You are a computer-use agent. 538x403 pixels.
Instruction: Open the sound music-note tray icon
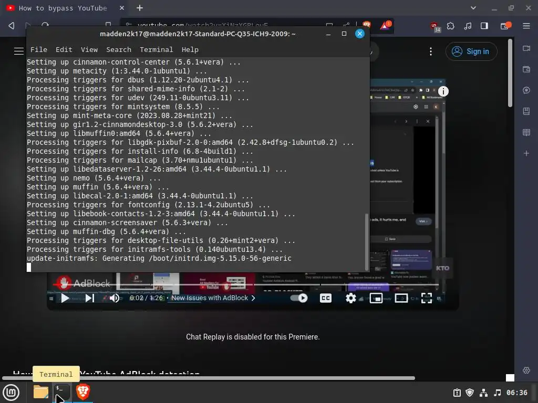(497, 393)
